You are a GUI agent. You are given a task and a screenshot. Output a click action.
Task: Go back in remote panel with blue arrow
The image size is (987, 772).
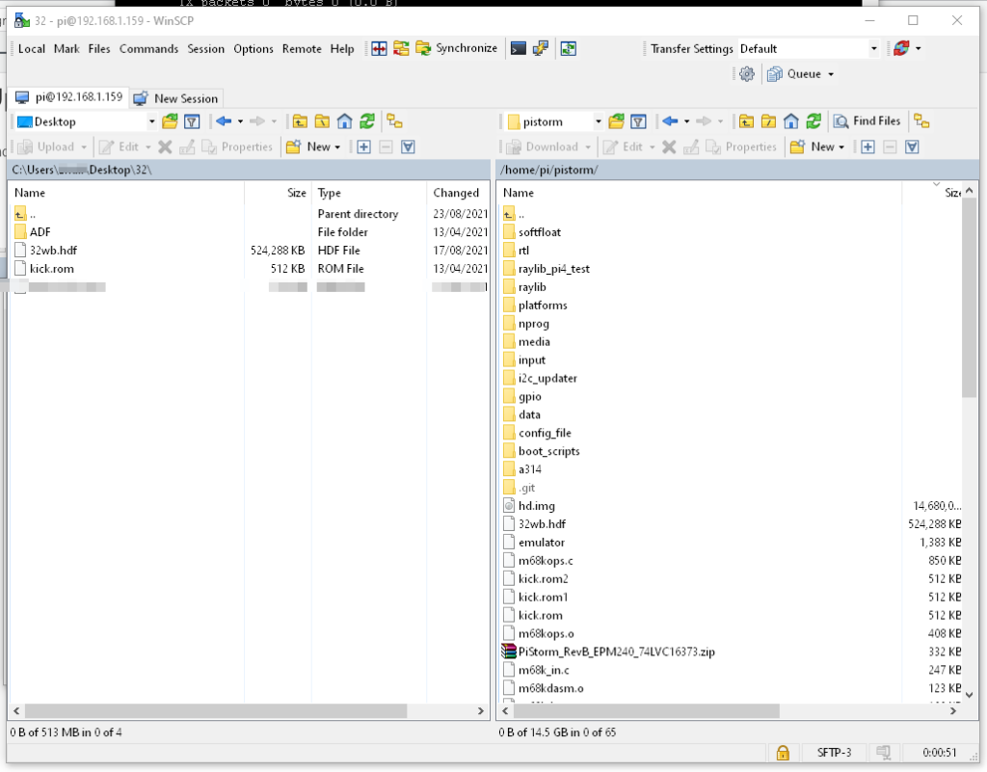point(671,121)
